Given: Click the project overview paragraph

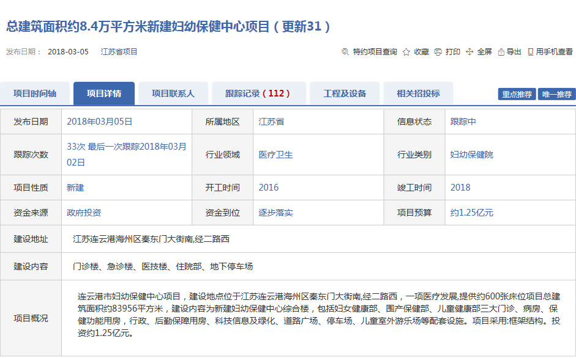Looking at the screenshot, I should click(318, 315).
